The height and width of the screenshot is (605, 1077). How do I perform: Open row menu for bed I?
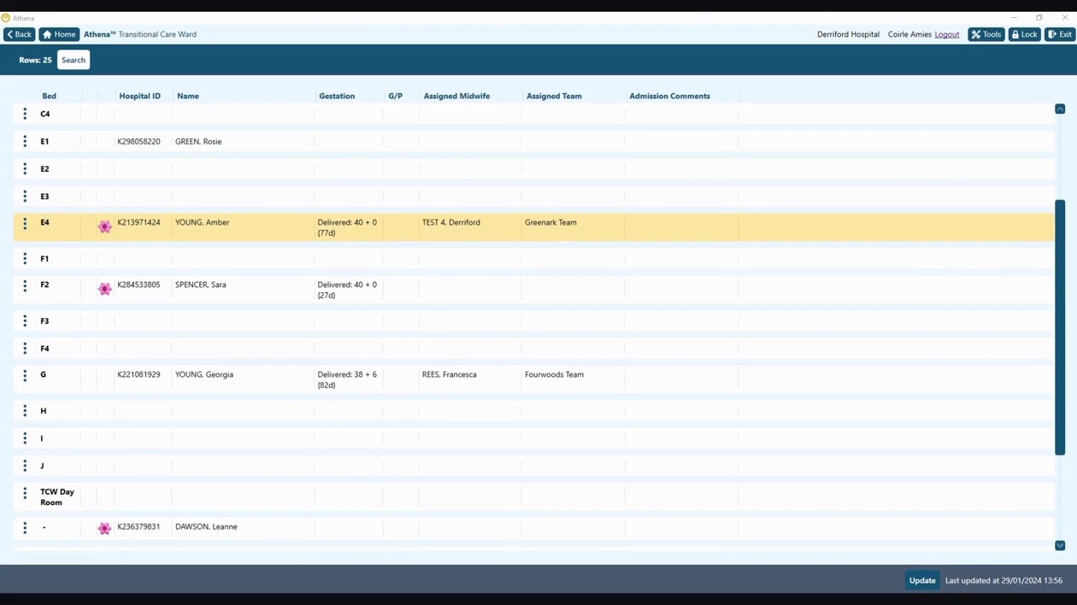pyautogui.click(x=25, y=438)
